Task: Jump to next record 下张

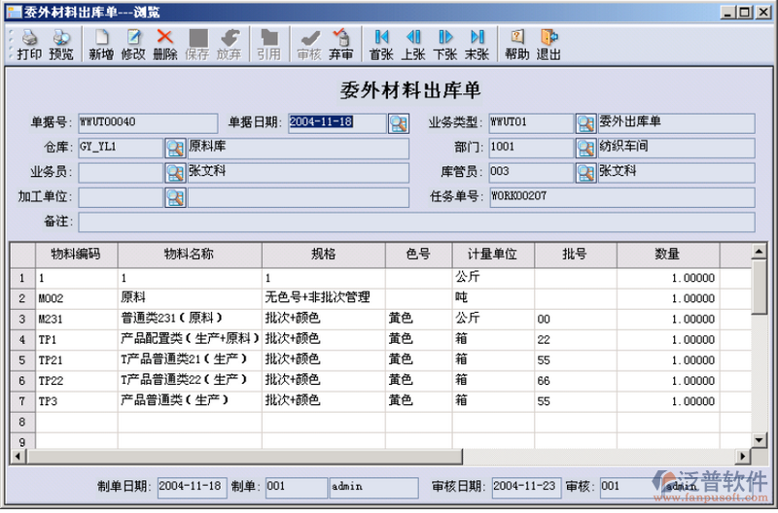Action: (x=445, y=45)
